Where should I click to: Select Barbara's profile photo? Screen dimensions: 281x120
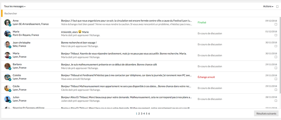click(x=7, y=66)
